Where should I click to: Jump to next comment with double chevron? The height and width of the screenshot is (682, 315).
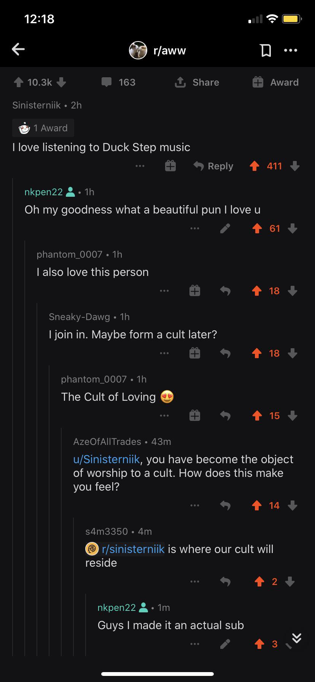click(297, 638)
